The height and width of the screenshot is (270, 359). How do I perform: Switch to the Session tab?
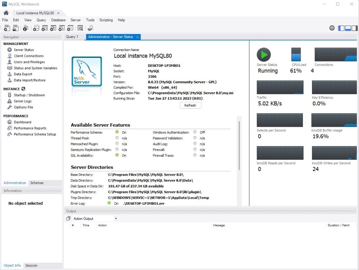31,265
